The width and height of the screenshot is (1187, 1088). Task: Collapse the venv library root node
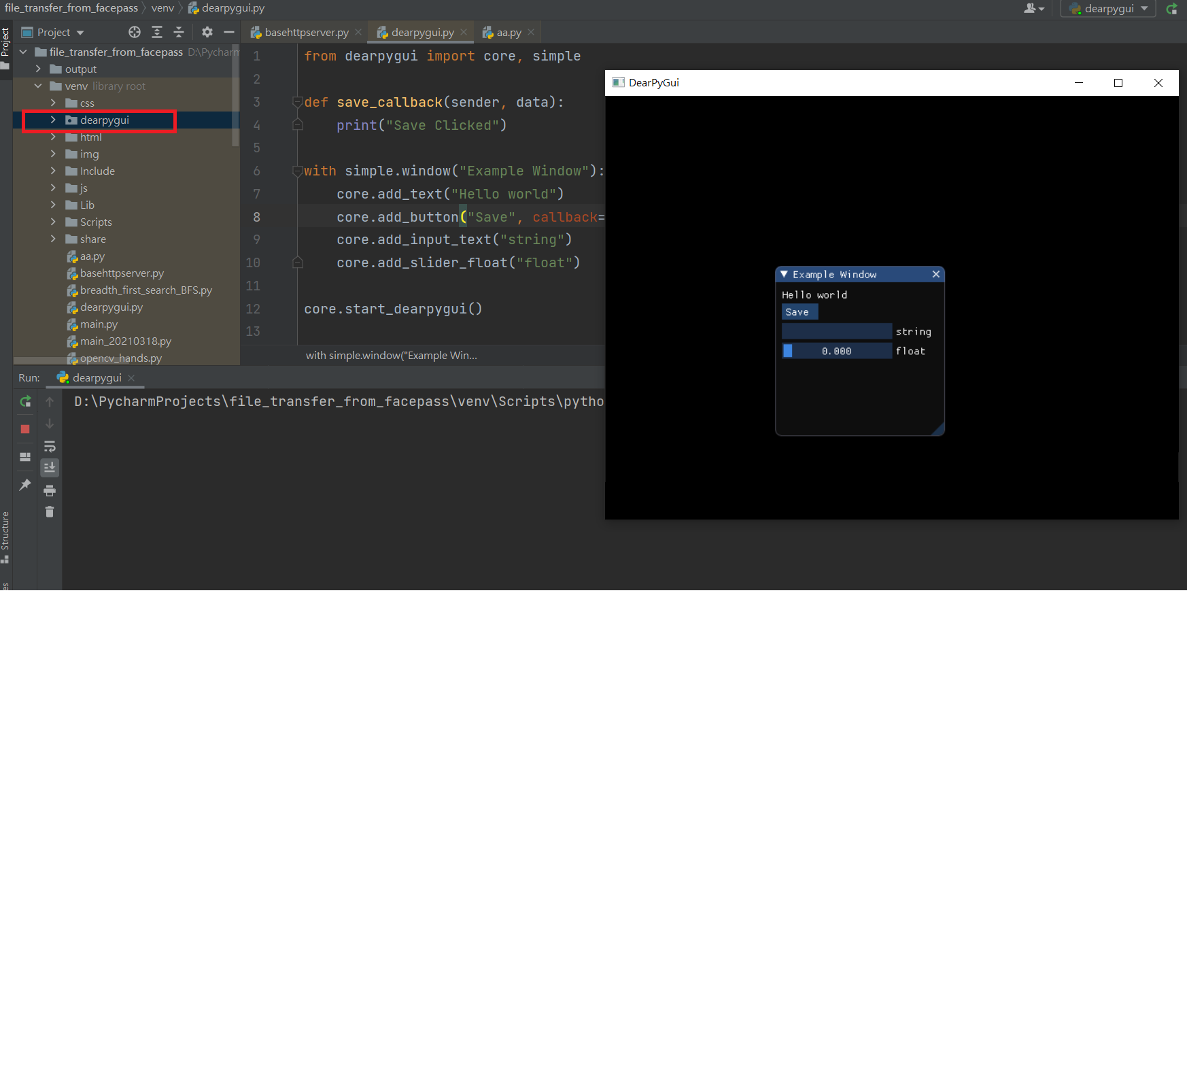coord(39,86)
